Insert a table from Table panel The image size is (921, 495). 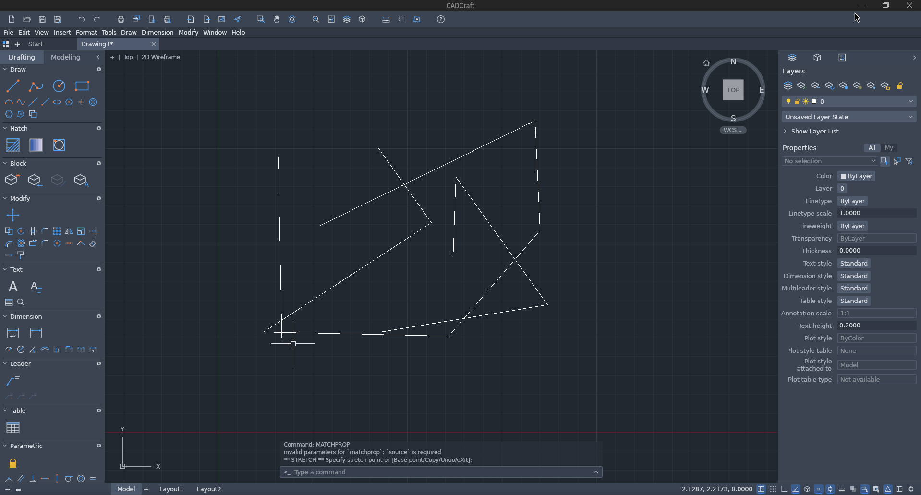[x=13, y=427]
